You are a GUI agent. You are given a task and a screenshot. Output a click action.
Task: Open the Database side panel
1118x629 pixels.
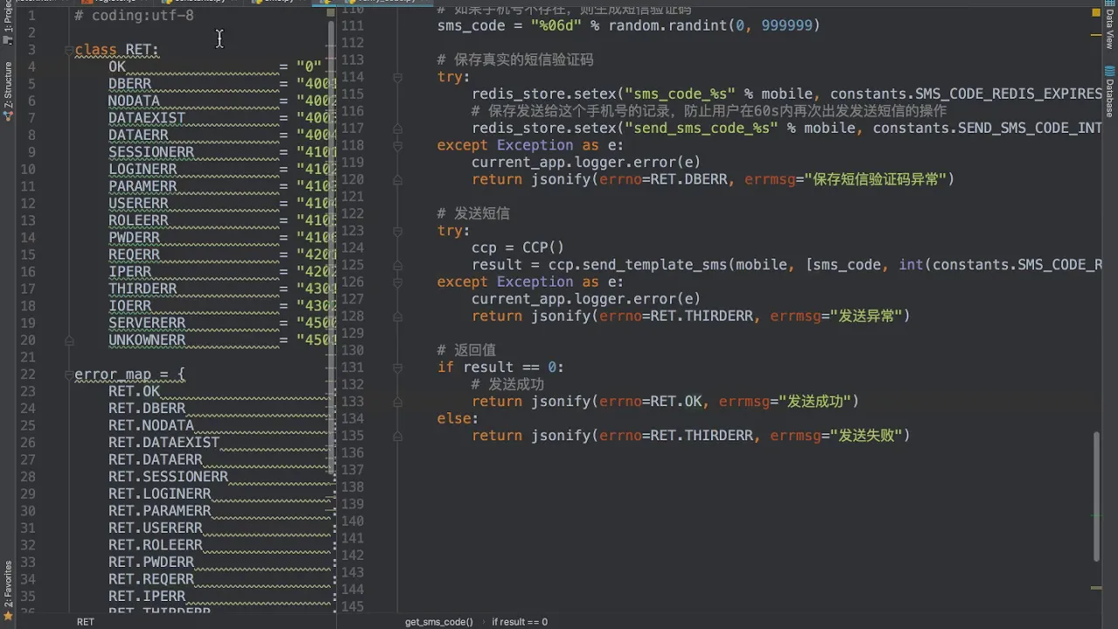tap(1109, 98)
